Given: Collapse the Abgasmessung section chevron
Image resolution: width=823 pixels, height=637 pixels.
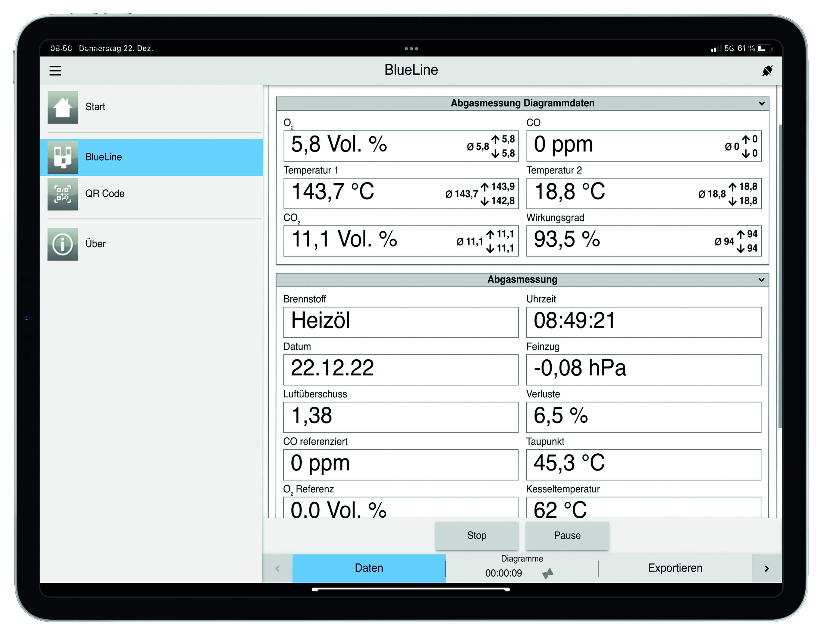Looking at the screenshot, I should [x=762, y=280].
